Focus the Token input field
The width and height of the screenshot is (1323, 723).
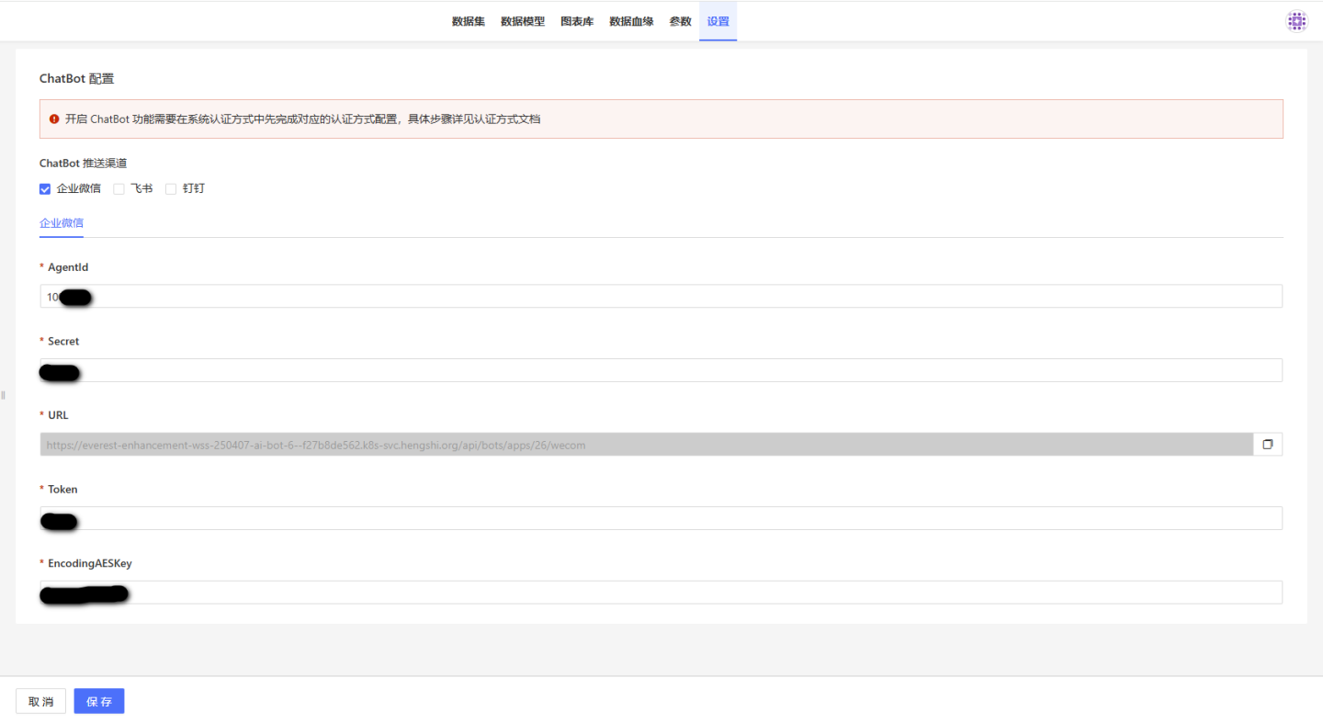(661, 518)
